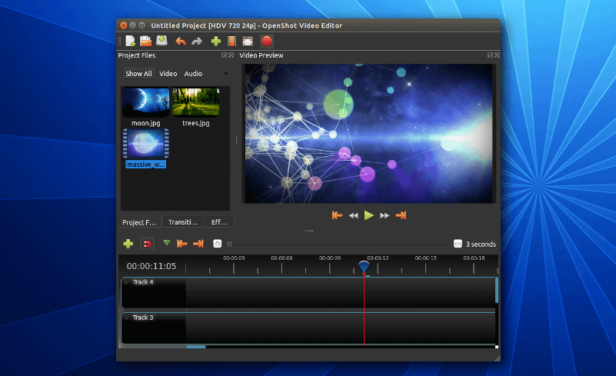
Task: Switch to the Eff... tab
Action: tap(219, 222)
